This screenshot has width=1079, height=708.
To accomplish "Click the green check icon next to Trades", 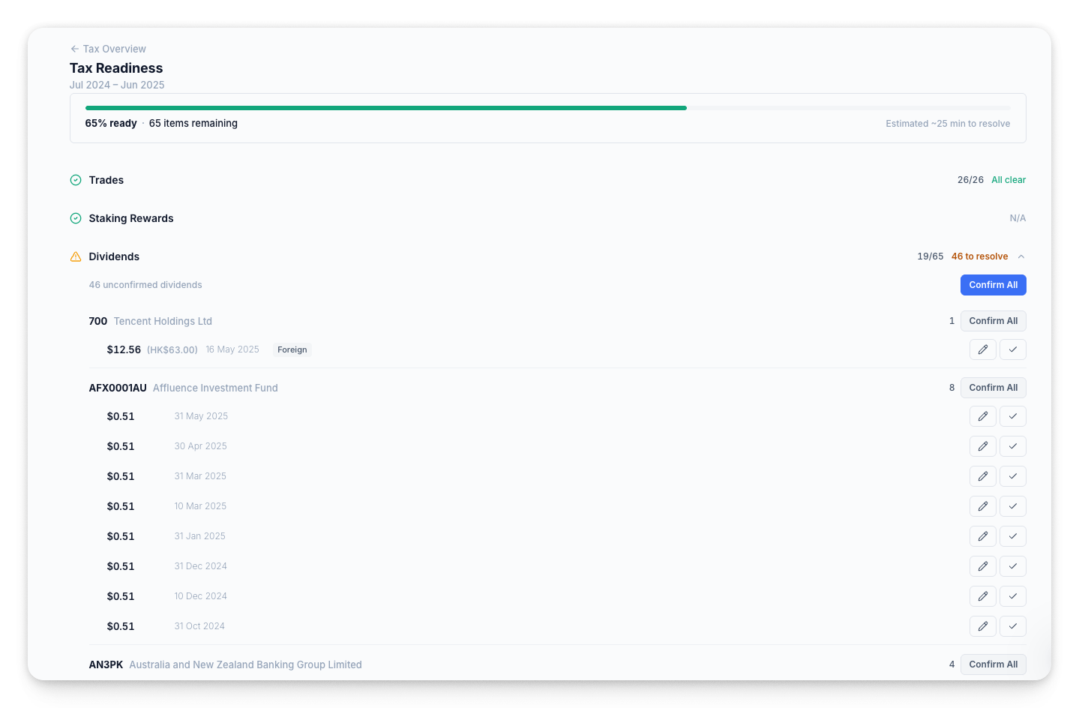I will [x=76, y=180].
